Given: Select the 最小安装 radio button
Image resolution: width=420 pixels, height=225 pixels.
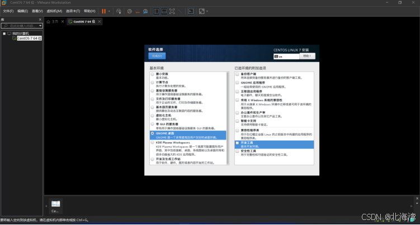Looking at the screenshot, I should (153, 74).
